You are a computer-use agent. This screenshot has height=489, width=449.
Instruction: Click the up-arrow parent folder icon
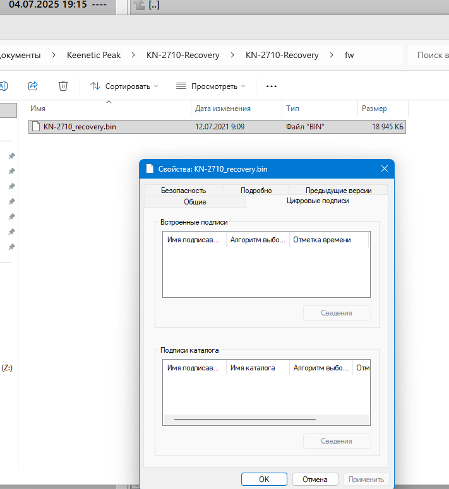[140, 6]
